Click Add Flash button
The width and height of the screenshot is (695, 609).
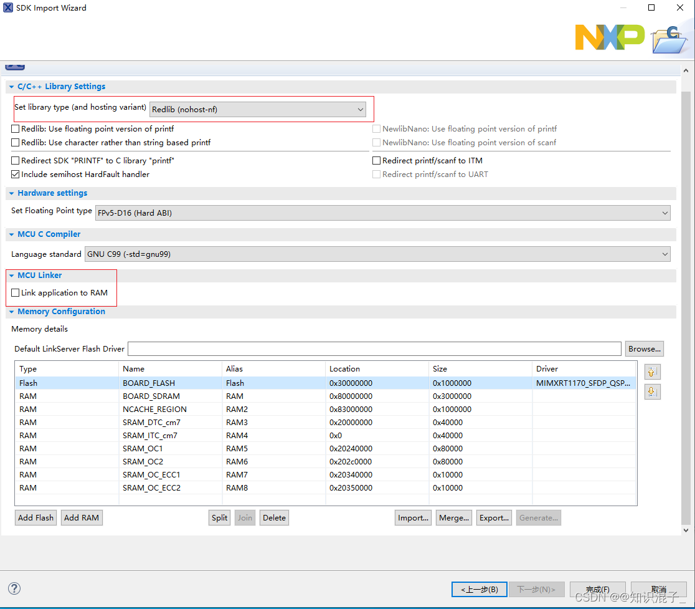coord(36,517)
